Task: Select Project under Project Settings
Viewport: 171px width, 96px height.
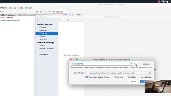Action: point(42,27)
